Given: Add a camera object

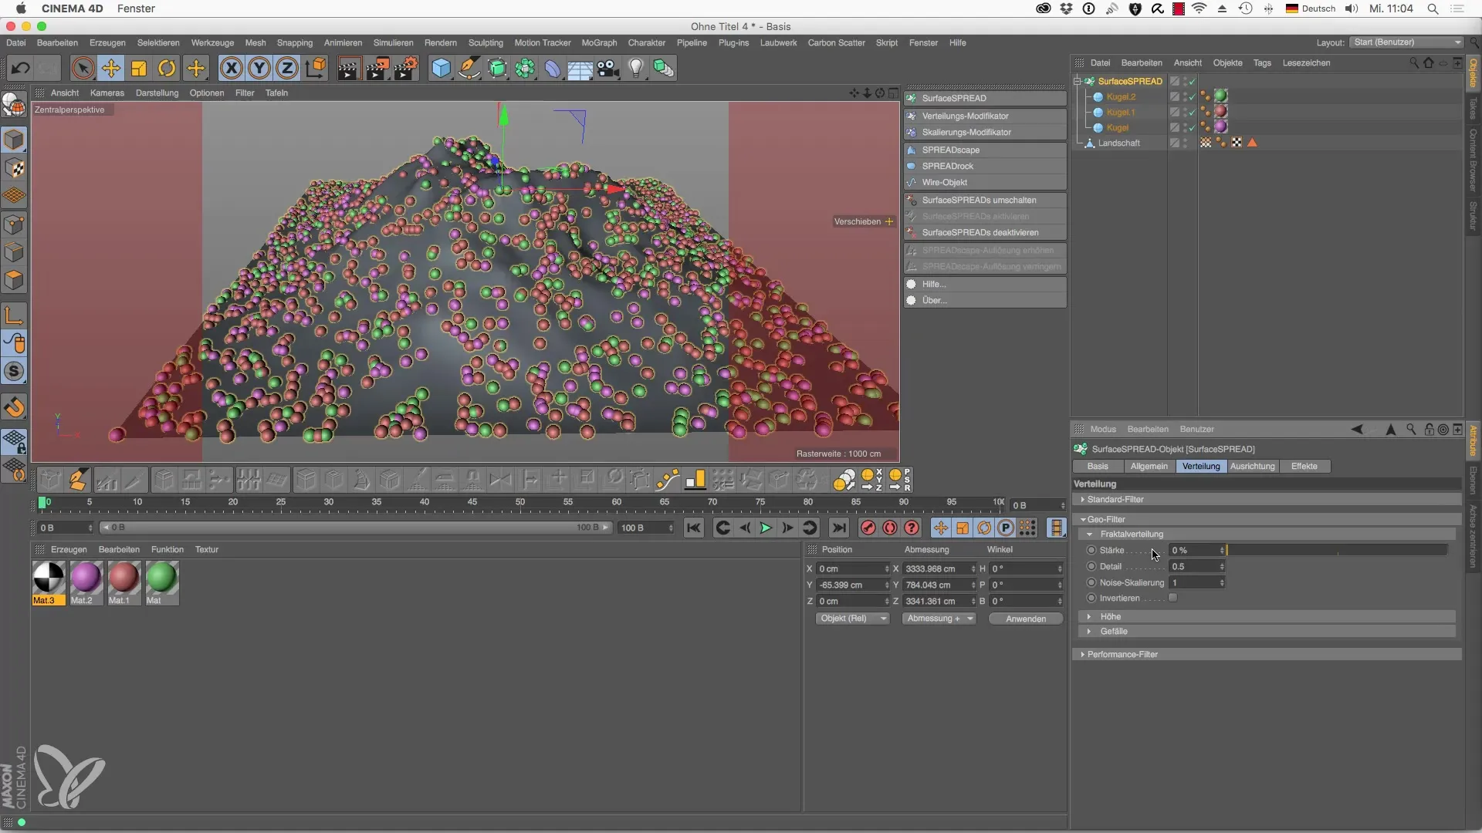Looking at the screenshot, I should click(x=608, y=69).
